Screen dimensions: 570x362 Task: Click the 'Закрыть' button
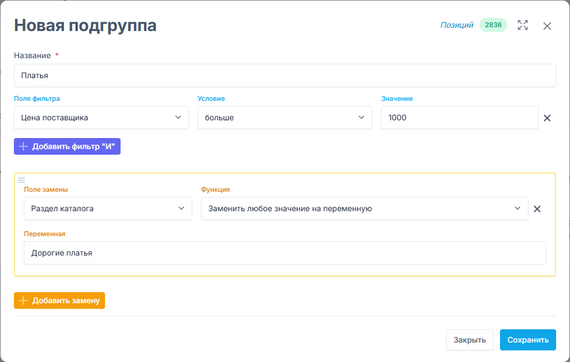click(x=469, y=340)
